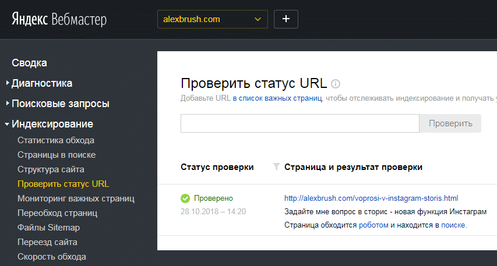The image size is (497, 266).
Task: Click the filter funnel icon in table header
Action: tap(276, 166)
